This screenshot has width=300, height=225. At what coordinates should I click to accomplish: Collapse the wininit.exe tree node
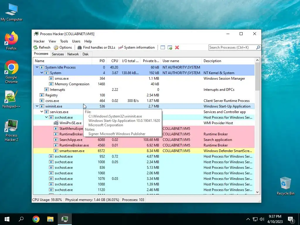(x=37, y=106)
